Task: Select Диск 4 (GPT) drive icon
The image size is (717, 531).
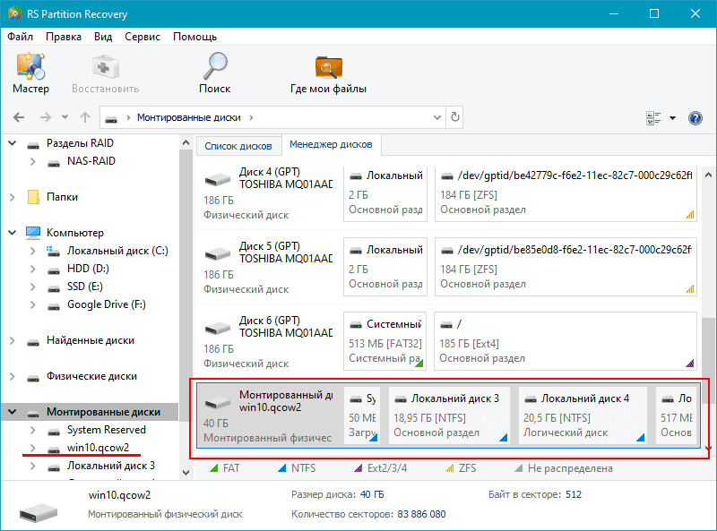Action: click(x=217, y=179)
